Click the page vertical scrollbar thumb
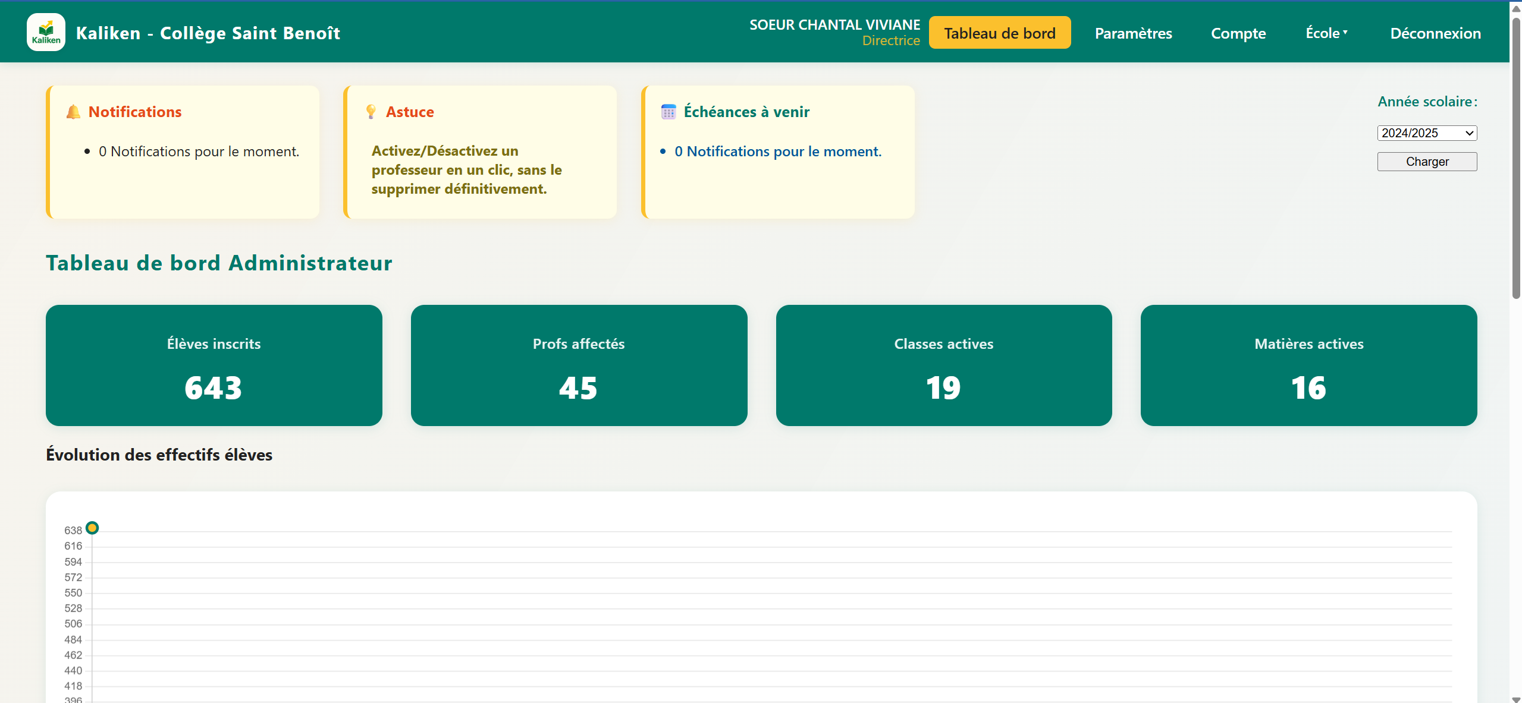 [1516, 155]
